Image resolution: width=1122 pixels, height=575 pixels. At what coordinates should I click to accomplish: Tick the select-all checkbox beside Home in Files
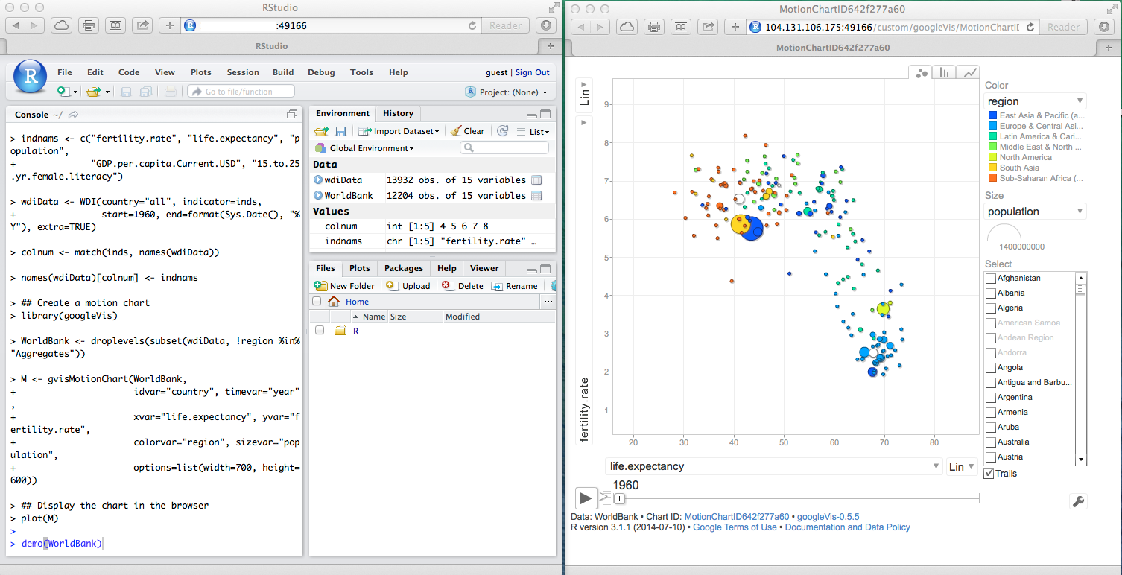point(317,302)
